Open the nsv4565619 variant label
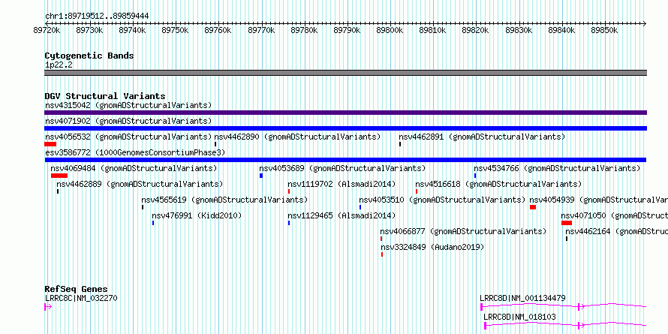 pyautogui.click(x=224, y=200)
